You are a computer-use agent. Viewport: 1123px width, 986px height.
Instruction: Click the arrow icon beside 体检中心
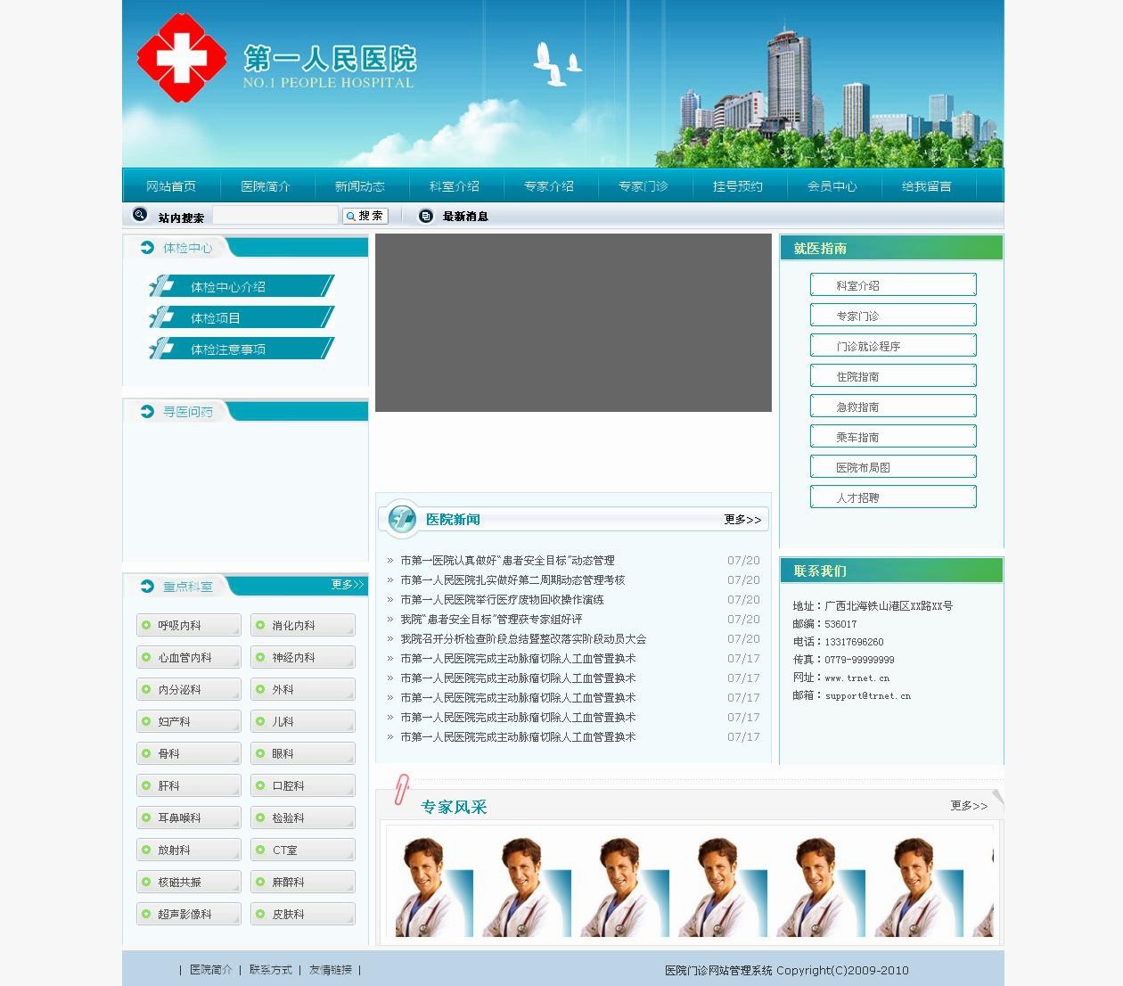pyautogui.click(x=147, y=248)
